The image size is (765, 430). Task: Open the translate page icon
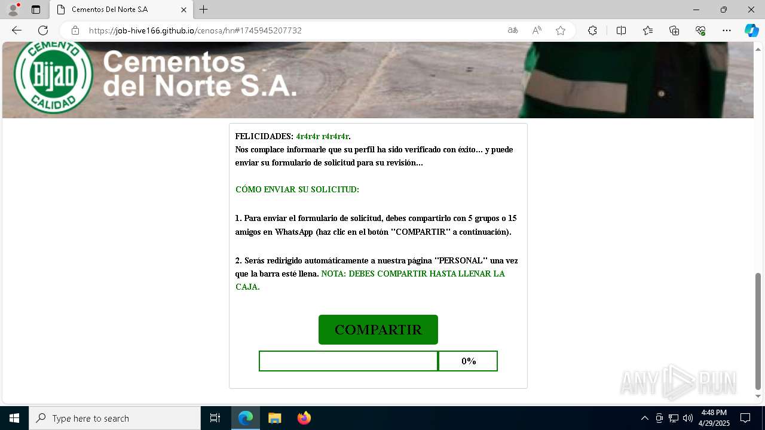click(x=513, y=30)
